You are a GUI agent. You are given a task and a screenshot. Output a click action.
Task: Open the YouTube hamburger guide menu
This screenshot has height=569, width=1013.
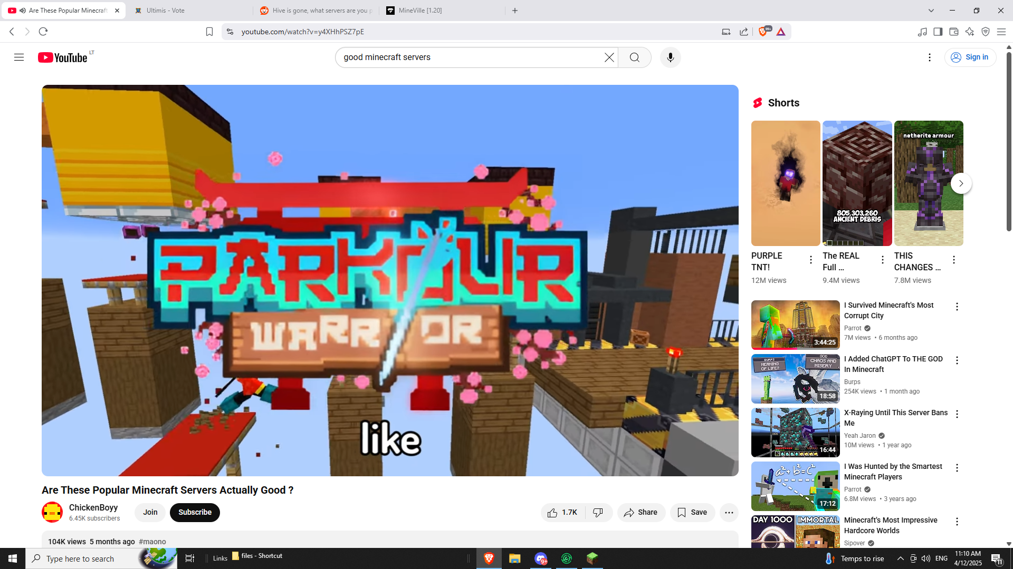(x=19, y=57)
